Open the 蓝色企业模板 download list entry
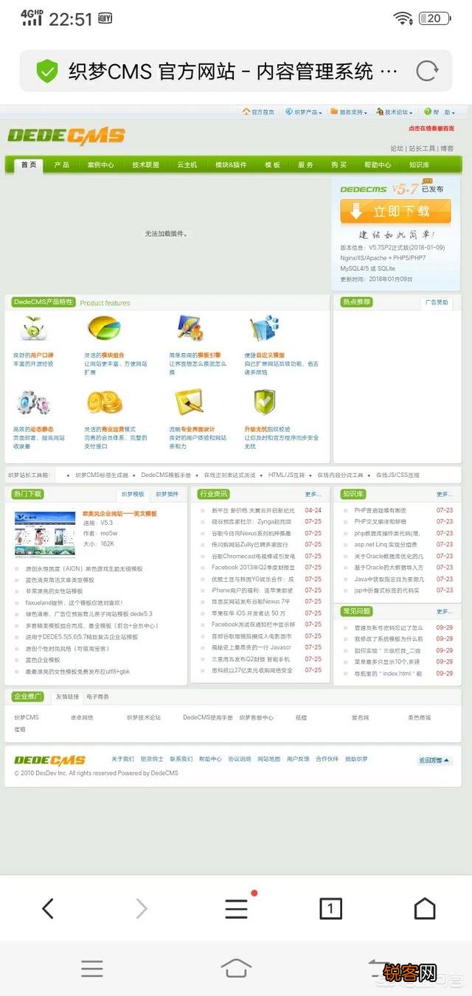 click(43, 660)
